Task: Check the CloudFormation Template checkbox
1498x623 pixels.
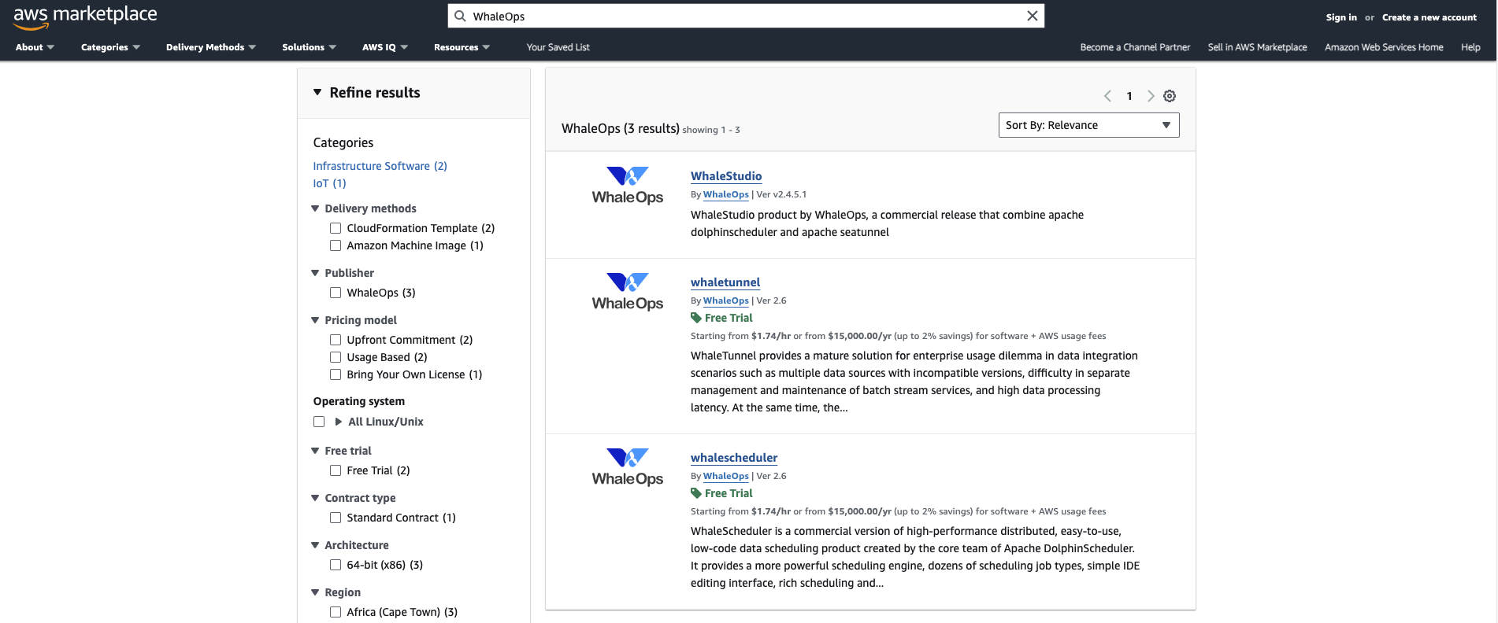Action: tap(336, 228)
